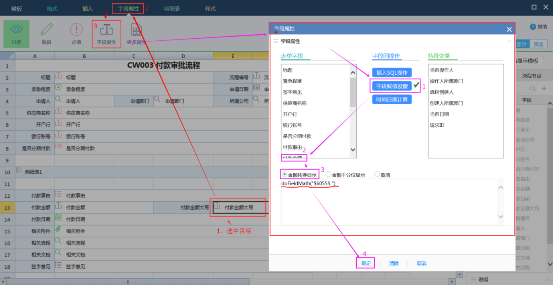The width and height of the screenshot is (553, 285).
Task: Click the 帮助 question mark icon
Action: coord(533,27)
